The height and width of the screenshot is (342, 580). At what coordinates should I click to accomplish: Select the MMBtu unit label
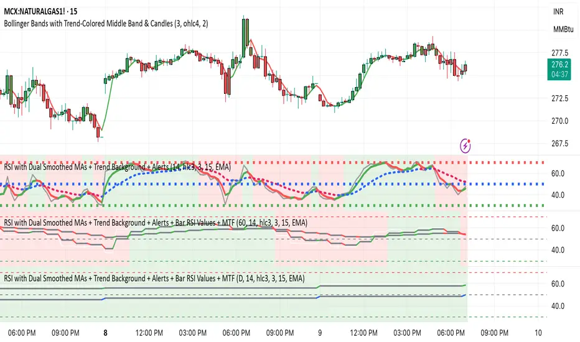pyautogui.click(x=563, y=29)
